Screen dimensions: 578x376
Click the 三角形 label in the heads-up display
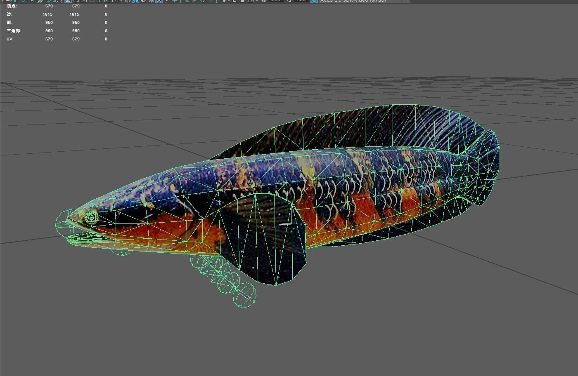click(14, 31)
